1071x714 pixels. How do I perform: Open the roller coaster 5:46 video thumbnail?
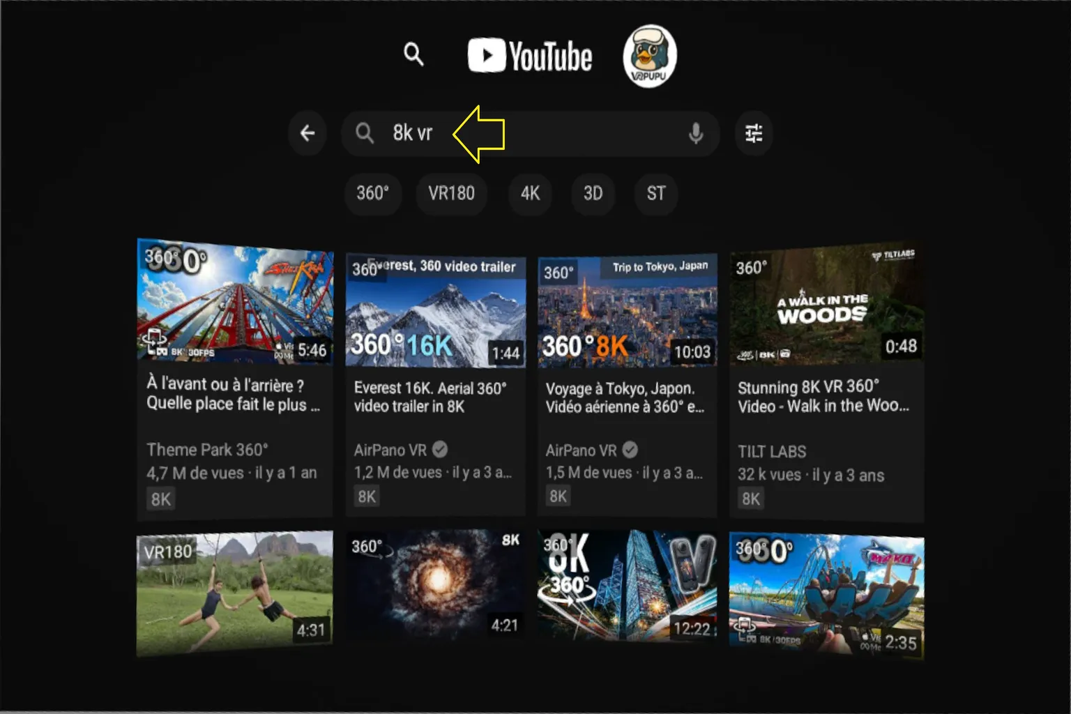(x=235, y=301)
